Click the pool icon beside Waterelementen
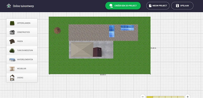Image resolution: width=203 pixels, height=98 pixels. point(12,60)
